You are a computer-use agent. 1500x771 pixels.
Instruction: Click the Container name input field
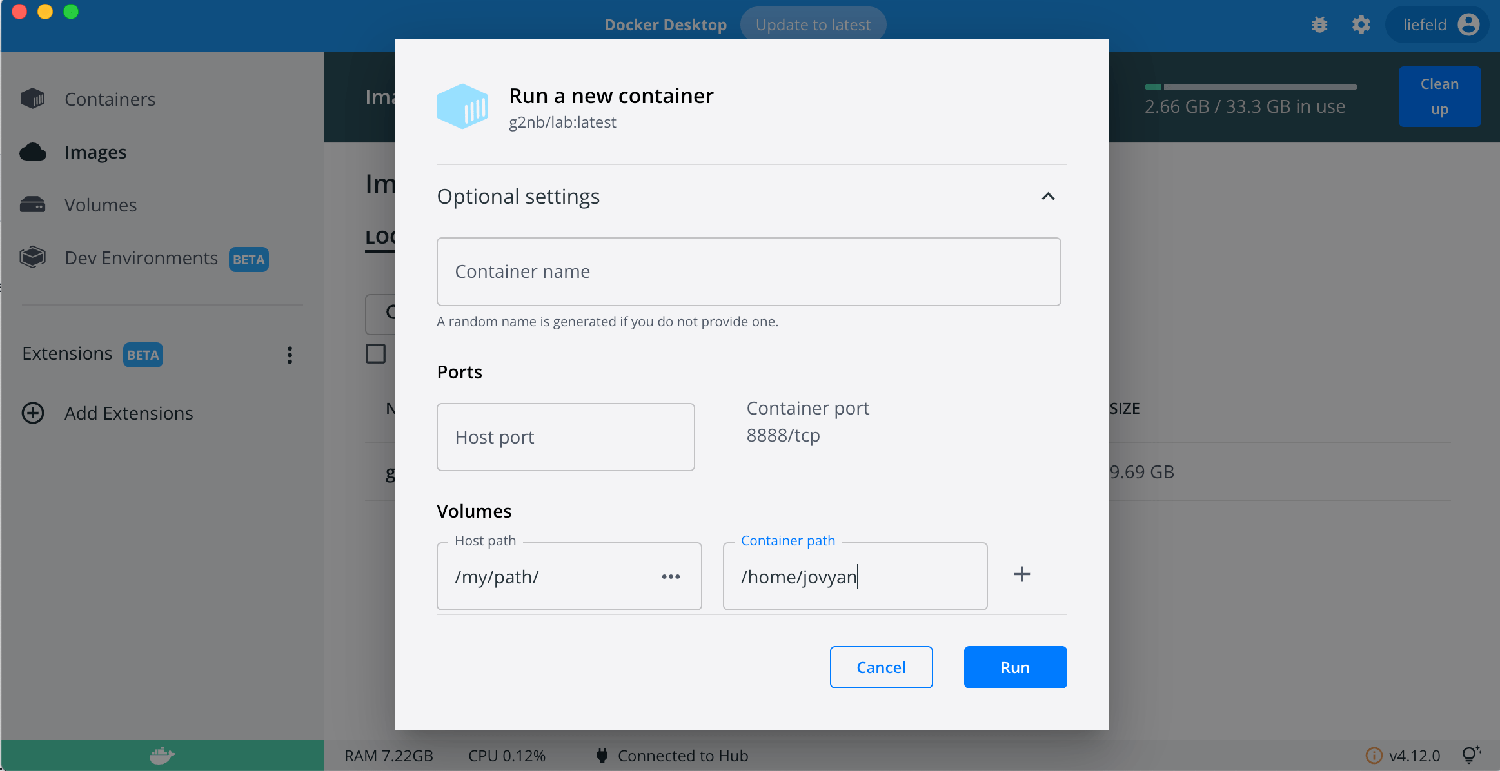(748, 271)
